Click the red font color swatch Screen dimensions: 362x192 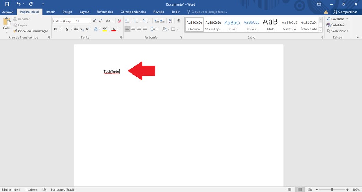coord(113,29)
